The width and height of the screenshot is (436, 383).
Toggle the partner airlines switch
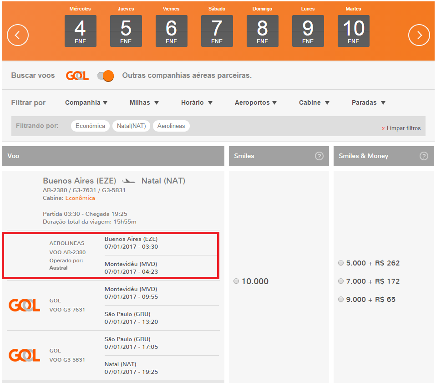[106, 76]
